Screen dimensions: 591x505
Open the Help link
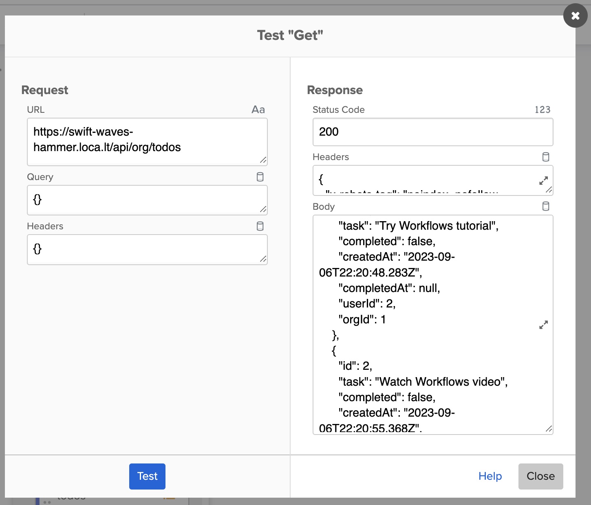pos(490,476)
